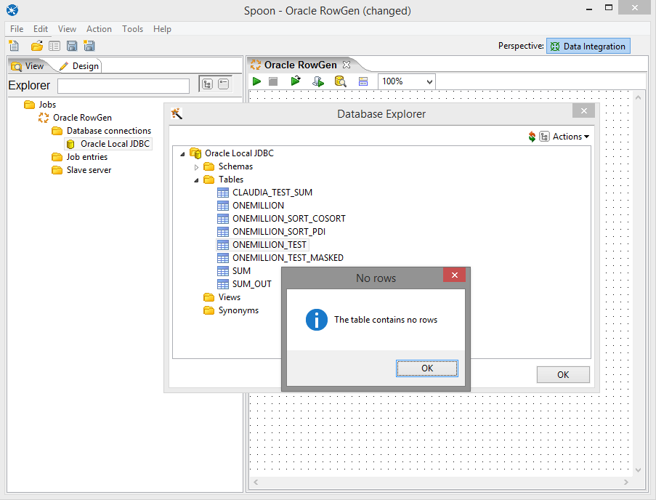The height and width of the screenshot is (500, 656).
Task: Switch to the View tab in left panel
Action: 28,66
